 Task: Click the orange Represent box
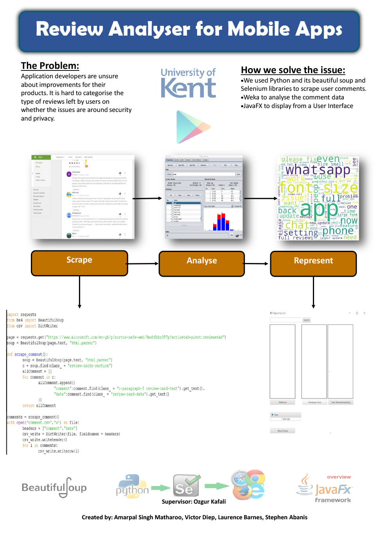(x=313, y=264)
